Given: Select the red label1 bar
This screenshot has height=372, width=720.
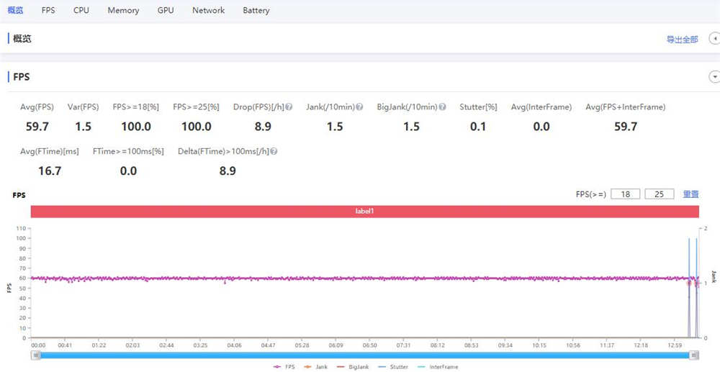Looking at the screenshot, I should (x=365, y=212).
